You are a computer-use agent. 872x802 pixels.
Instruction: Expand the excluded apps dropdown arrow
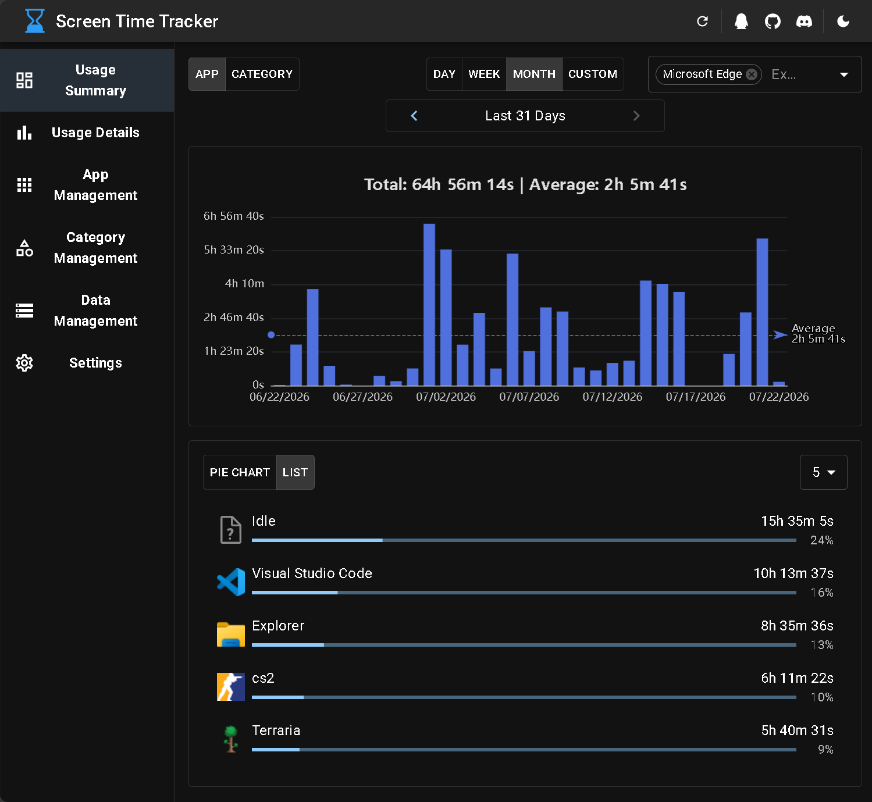pyautogui.click(x=844, y=74)
